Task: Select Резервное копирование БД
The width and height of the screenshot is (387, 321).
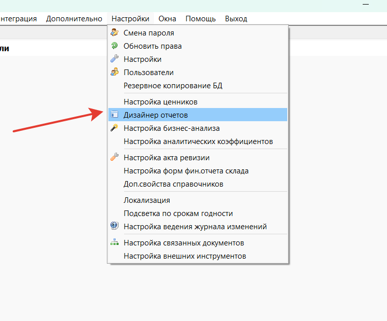Action: [x=173, y=86]
